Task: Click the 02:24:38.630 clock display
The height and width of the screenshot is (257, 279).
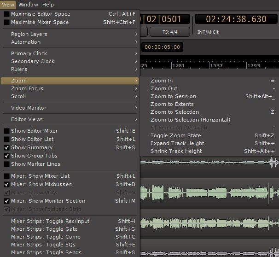Action: click(236, 19)
